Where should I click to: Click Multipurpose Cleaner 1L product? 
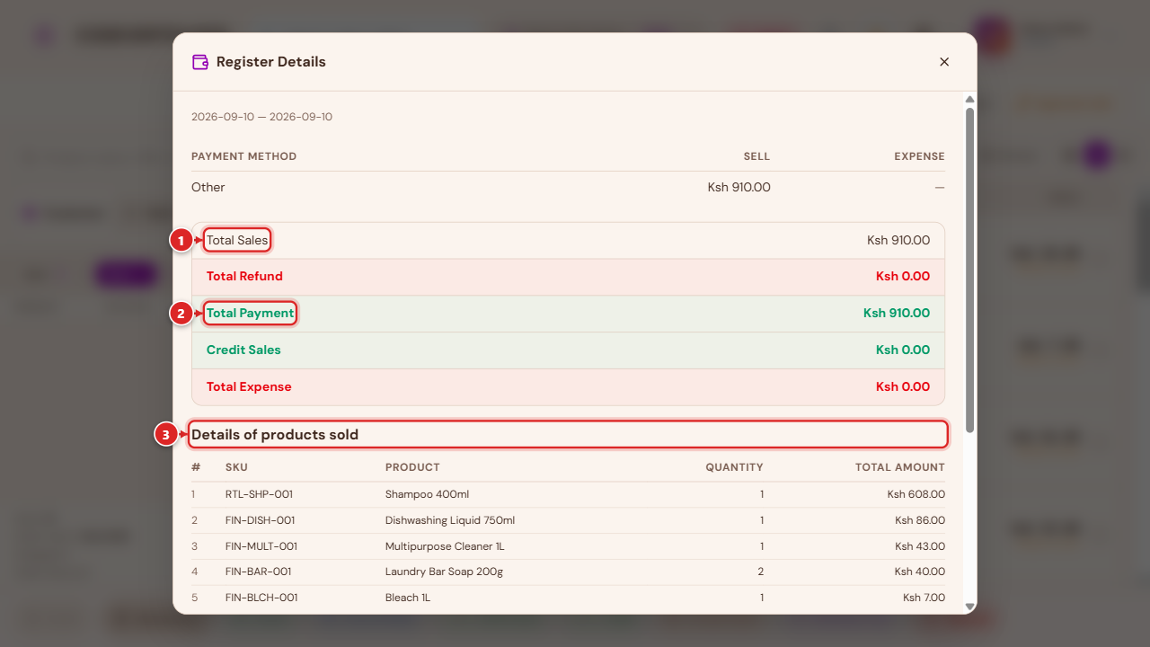(445, 546)
